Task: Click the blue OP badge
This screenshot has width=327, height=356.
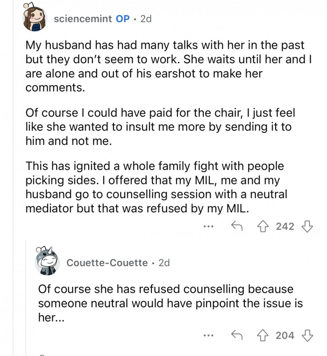Action: point(122,19)
